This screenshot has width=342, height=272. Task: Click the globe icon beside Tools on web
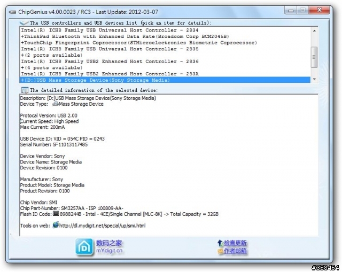(x=56, y=224)
